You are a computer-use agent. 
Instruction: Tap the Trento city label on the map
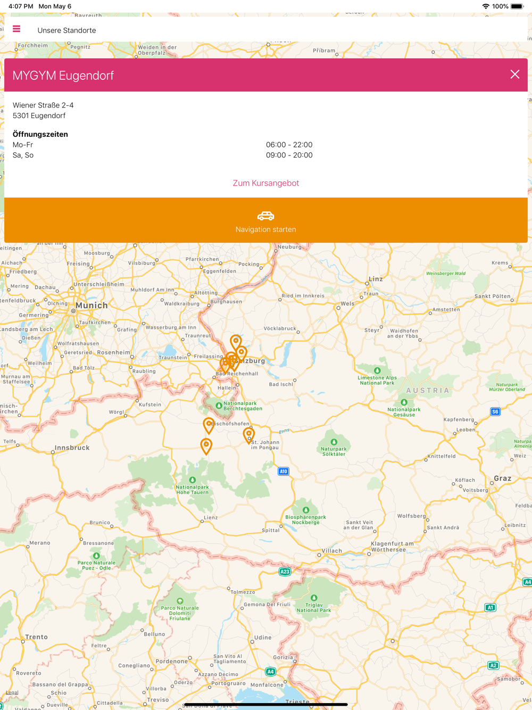[36, 637]
